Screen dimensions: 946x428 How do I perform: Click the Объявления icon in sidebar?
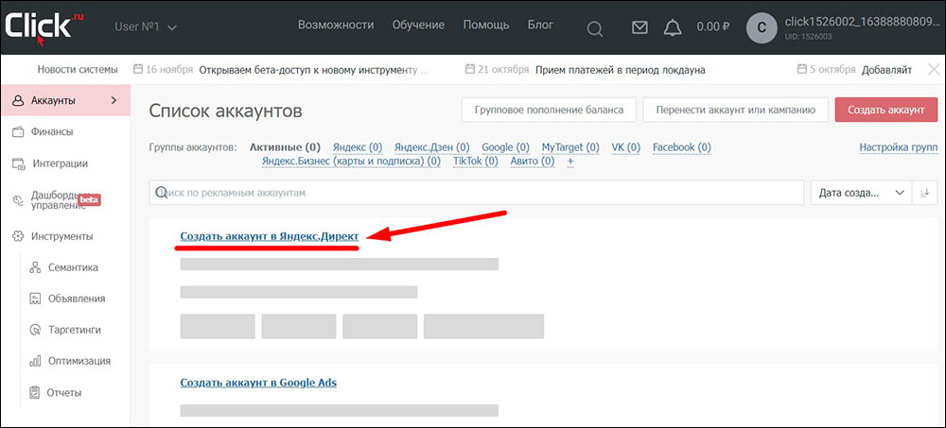coord(35,299)
